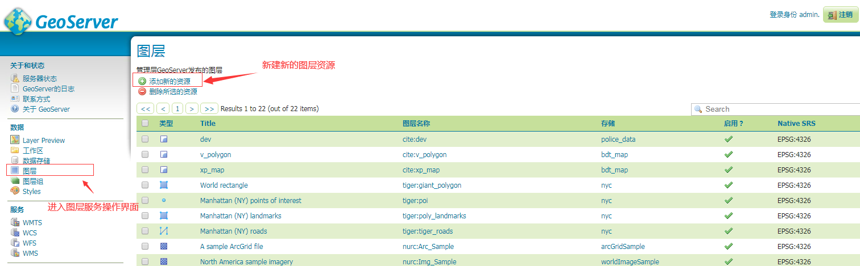Click the GeoServer日志 document icon
Viewport: 860px width, 266px height.
[x=15, y=88]
